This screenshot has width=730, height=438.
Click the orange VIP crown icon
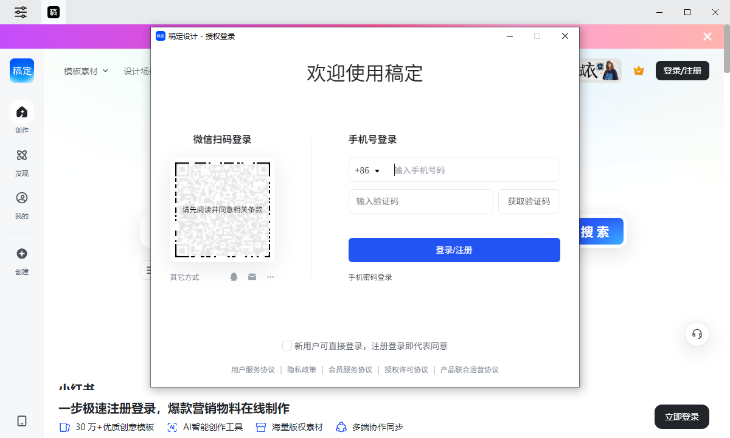pos(639,71)
